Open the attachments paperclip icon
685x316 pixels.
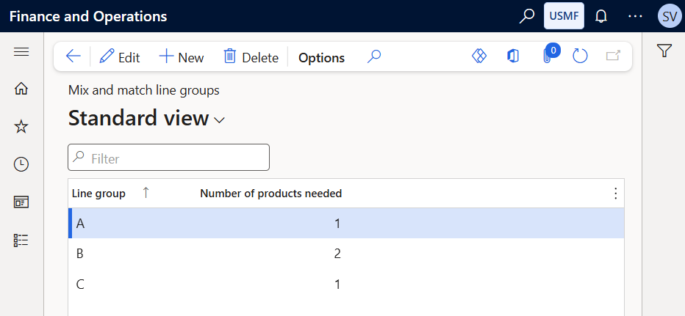coord(547,56)
